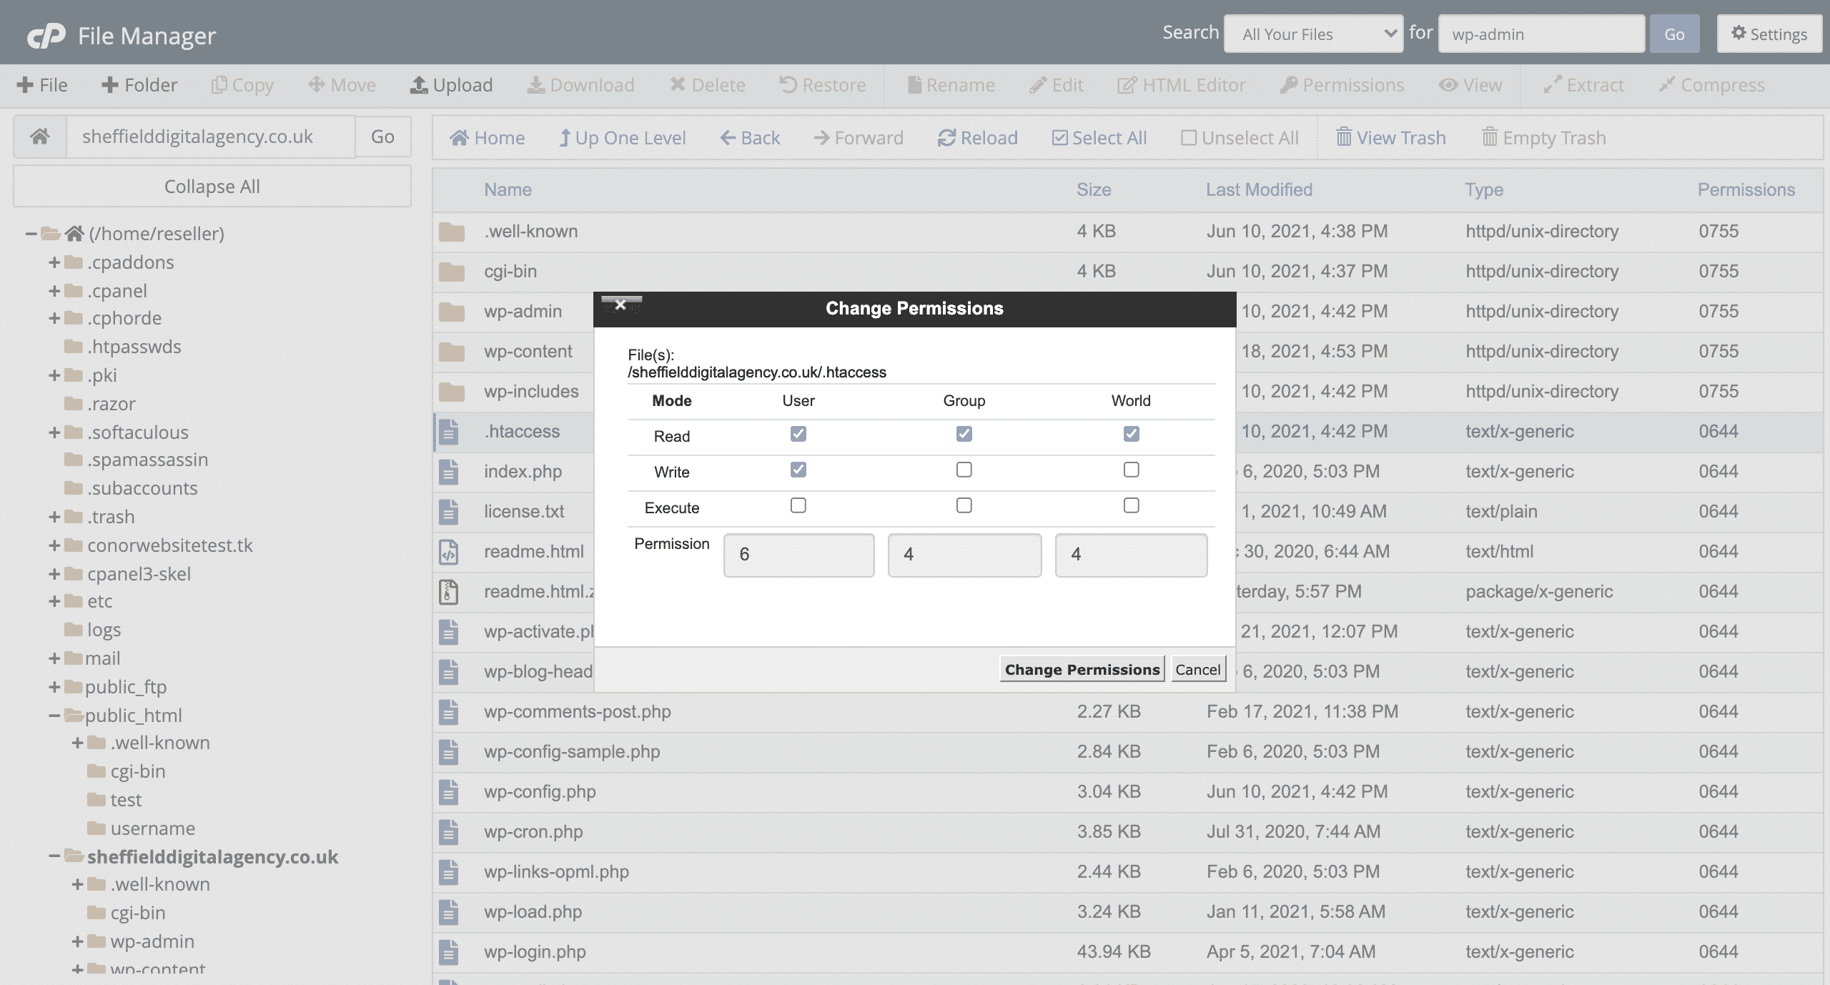This screenshot has width=1830, height=985.
Task: Click file icon of wp-config.php row
Action: [x=448, y=792]
